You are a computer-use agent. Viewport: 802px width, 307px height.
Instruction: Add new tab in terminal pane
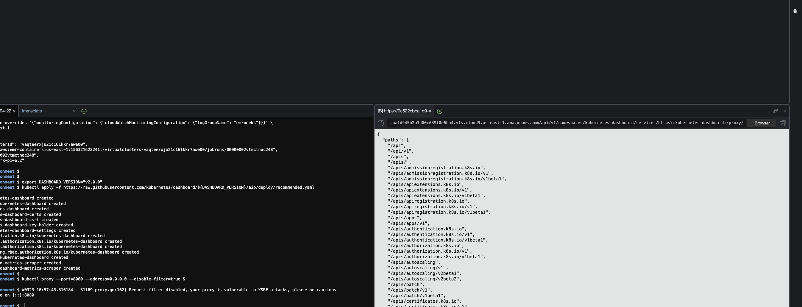coord(84,111)
